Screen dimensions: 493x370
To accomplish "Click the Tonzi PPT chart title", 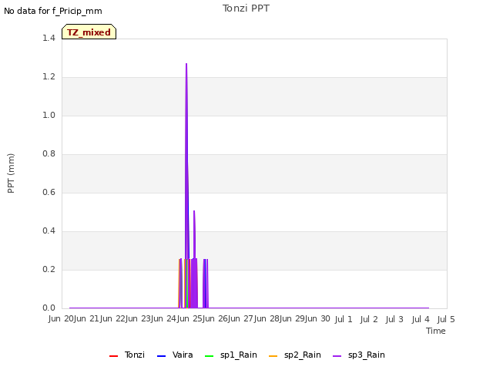I will pyautogui.click(x=246, y=8).
